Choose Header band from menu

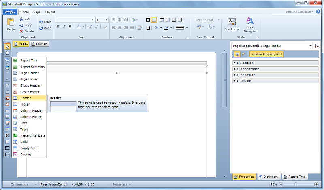pyautogui.click(x=29, y=98)
